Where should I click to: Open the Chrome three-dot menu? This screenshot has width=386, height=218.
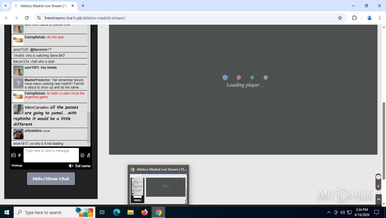380,18
